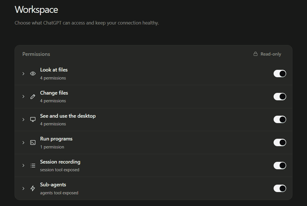Click the 'session tool exposed' subtitle

[x=60, y=170]
